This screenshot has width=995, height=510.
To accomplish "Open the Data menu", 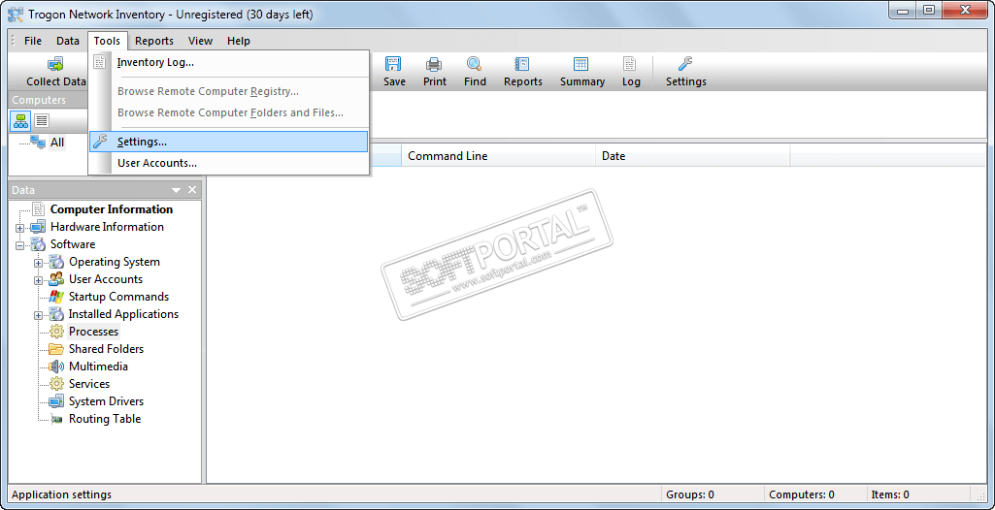I will click(x=68, y=41).
